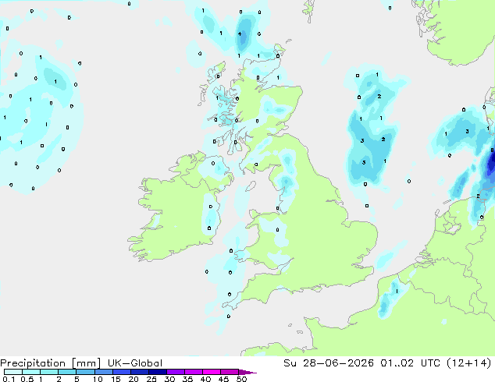Click the legend value '25'
Screen dimensions: 495x382
pos(151,379)
